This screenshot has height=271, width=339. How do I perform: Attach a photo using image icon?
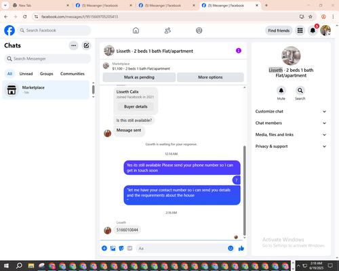pos(113,248)
